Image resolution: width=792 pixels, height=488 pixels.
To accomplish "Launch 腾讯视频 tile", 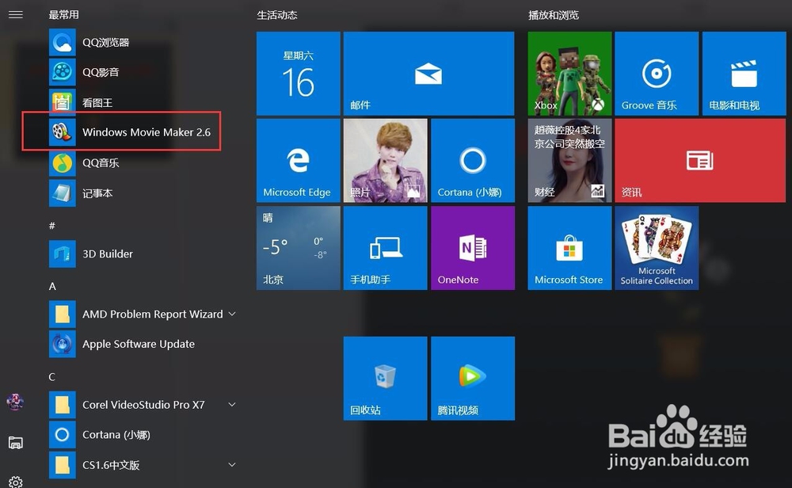I will pos(473,378).
